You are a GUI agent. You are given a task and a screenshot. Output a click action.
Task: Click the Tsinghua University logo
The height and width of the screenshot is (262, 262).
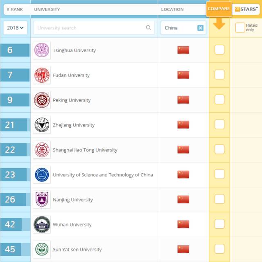tap(42, 50)
